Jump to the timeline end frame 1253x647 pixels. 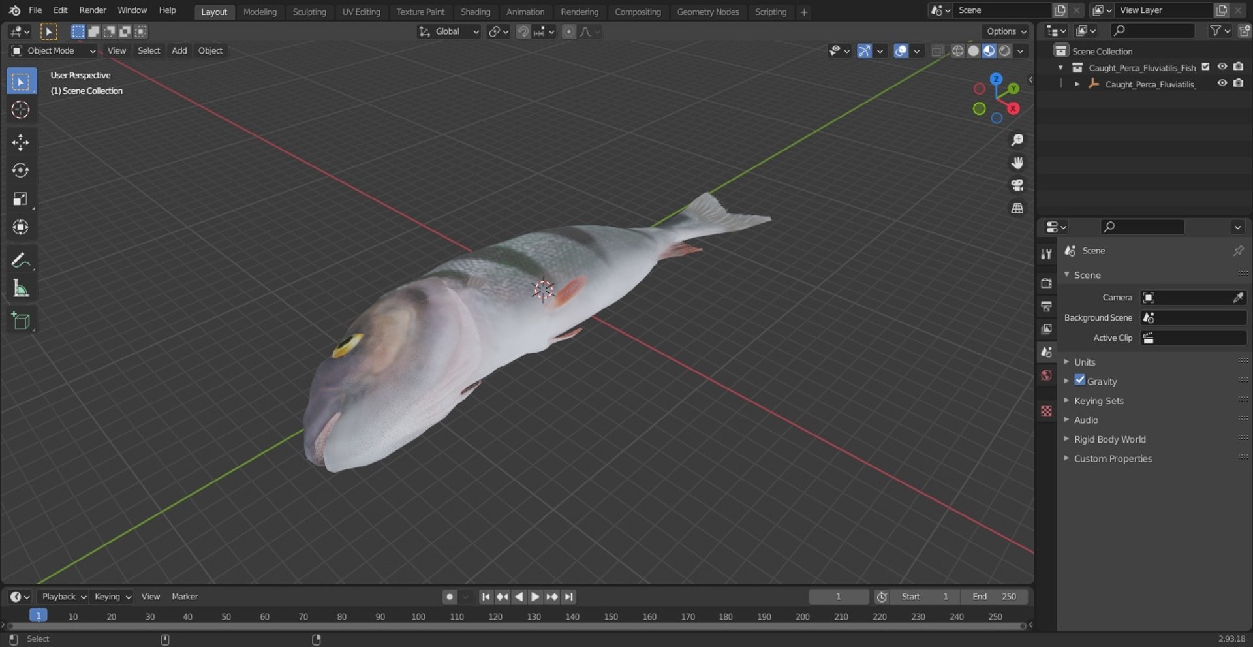click(569, 597)
